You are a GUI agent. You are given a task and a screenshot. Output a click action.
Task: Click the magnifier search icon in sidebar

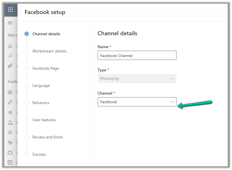pos(10,56)
